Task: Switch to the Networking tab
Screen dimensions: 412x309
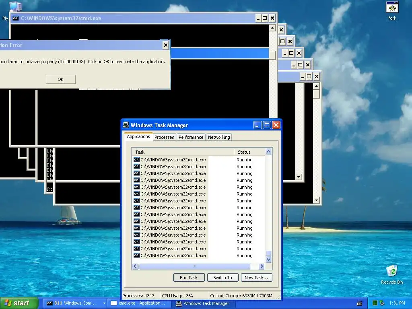Action: [219, 137]
